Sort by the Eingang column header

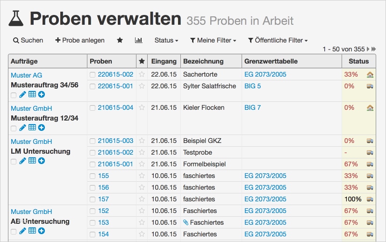coord(164,61)
